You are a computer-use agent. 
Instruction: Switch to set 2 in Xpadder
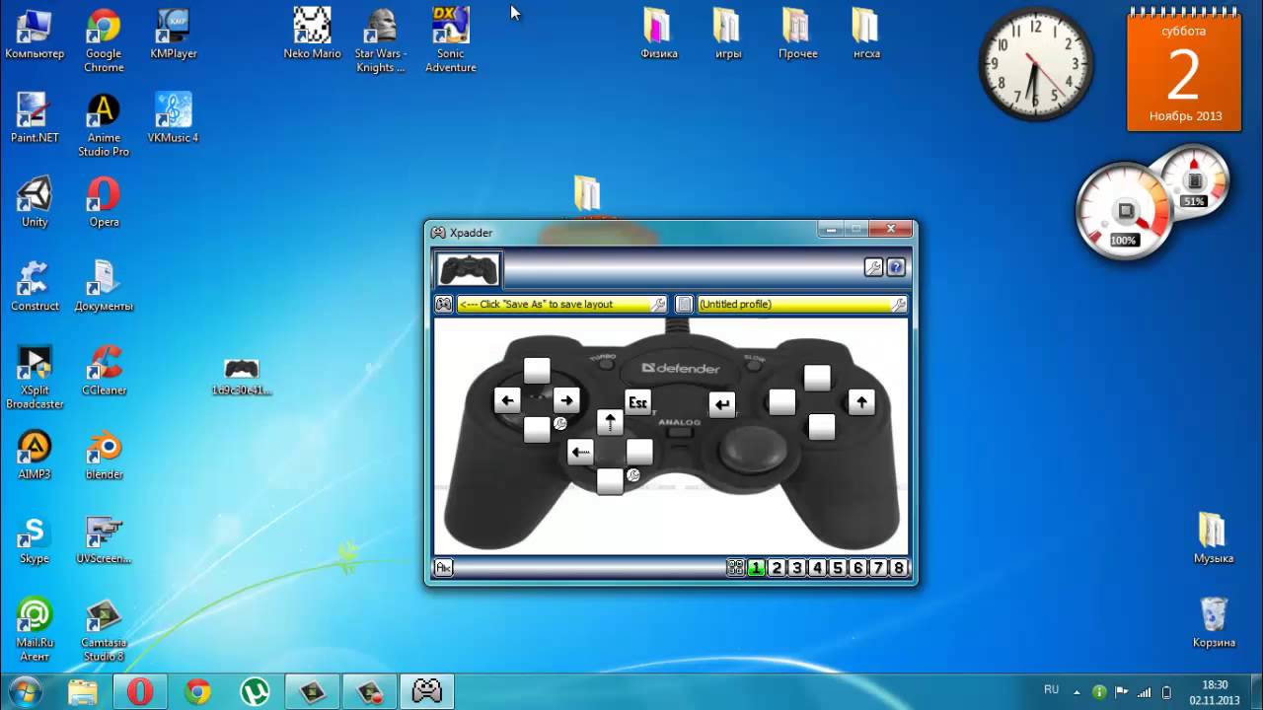777,568
